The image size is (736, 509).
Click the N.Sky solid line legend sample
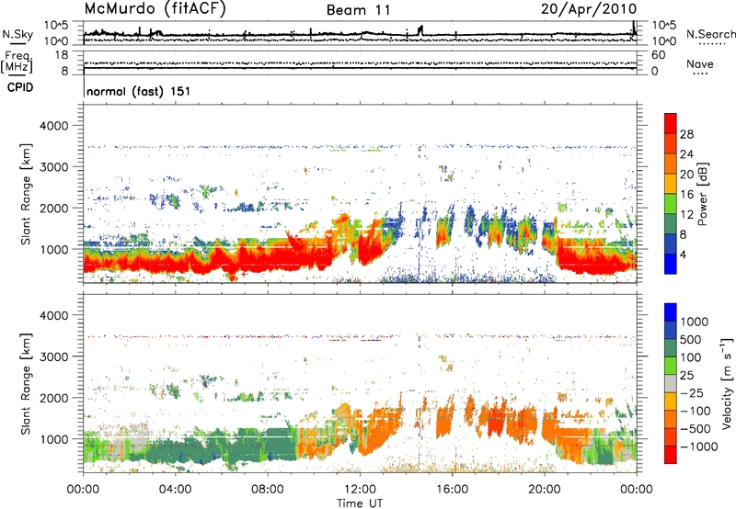pyautogui.click(x=17, y=43)
